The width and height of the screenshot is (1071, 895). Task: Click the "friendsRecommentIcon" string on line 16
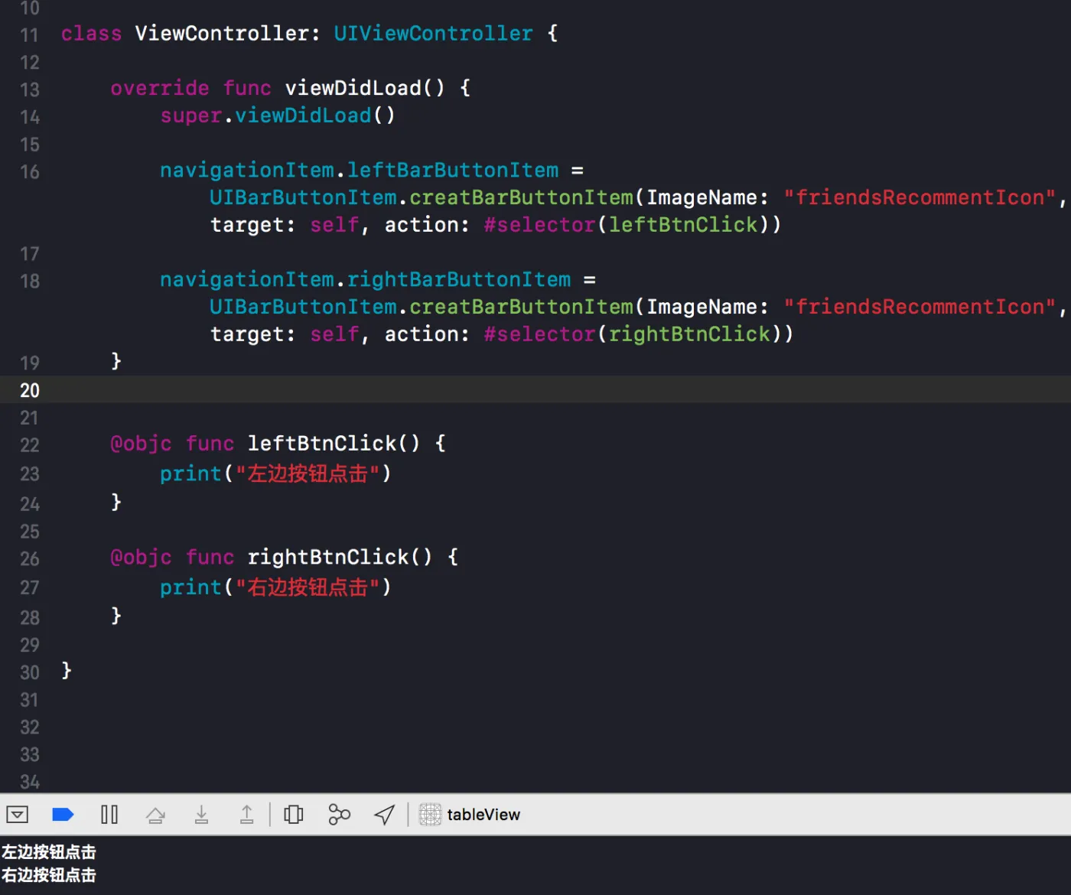(920, 197)
